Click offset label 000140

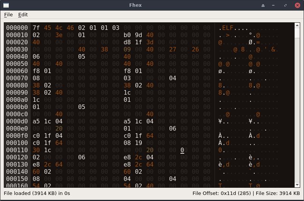coord(17,172)
